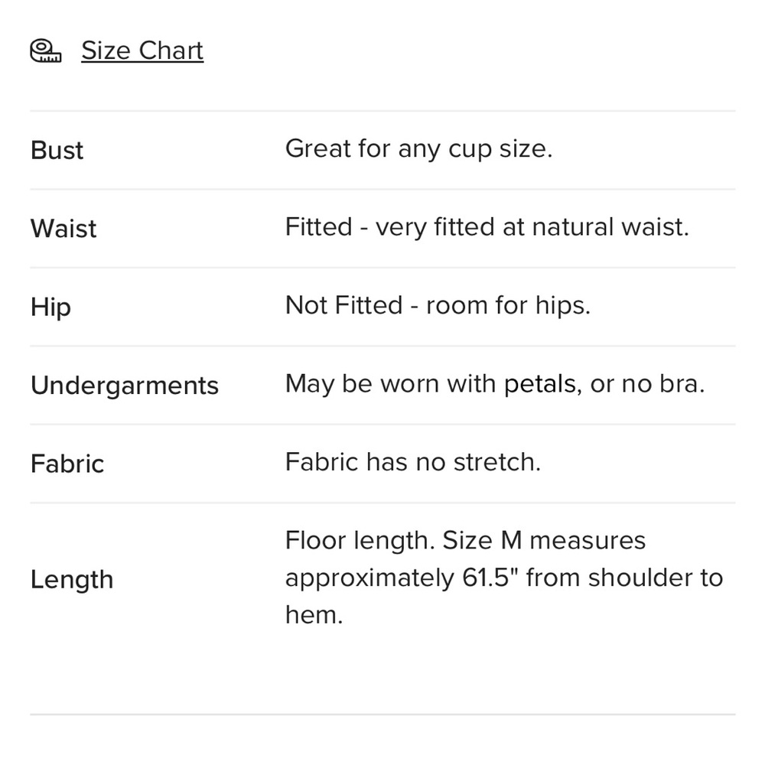The height and width of the screenshot is (765, 765).
Task: Select the Bust row label
Action: (57, 150)
